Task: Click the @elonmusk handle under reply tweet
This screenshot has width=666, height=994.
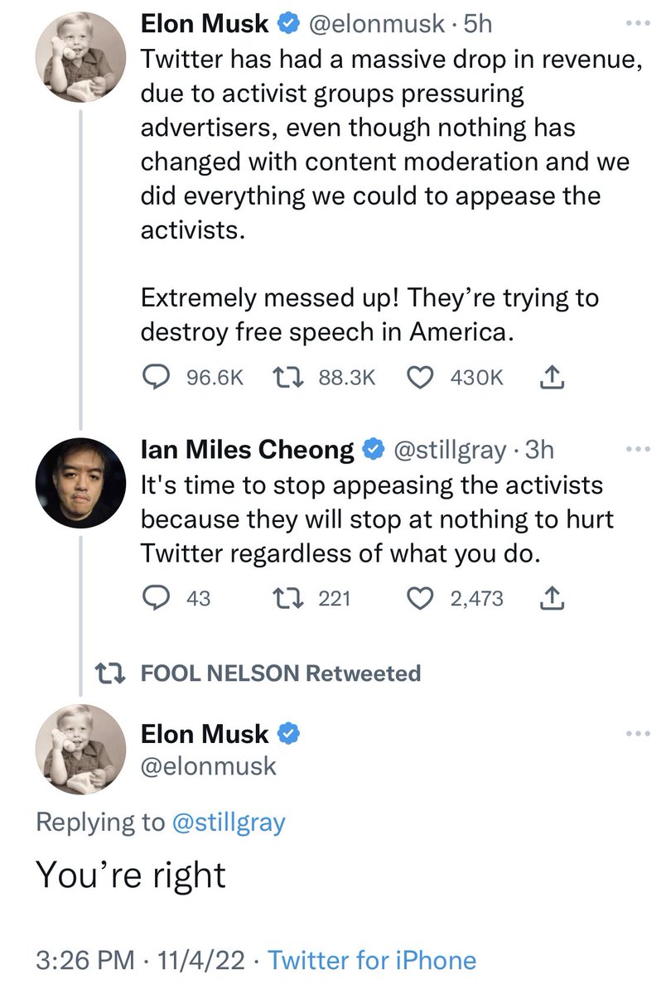Action: (x=209, y=766)
